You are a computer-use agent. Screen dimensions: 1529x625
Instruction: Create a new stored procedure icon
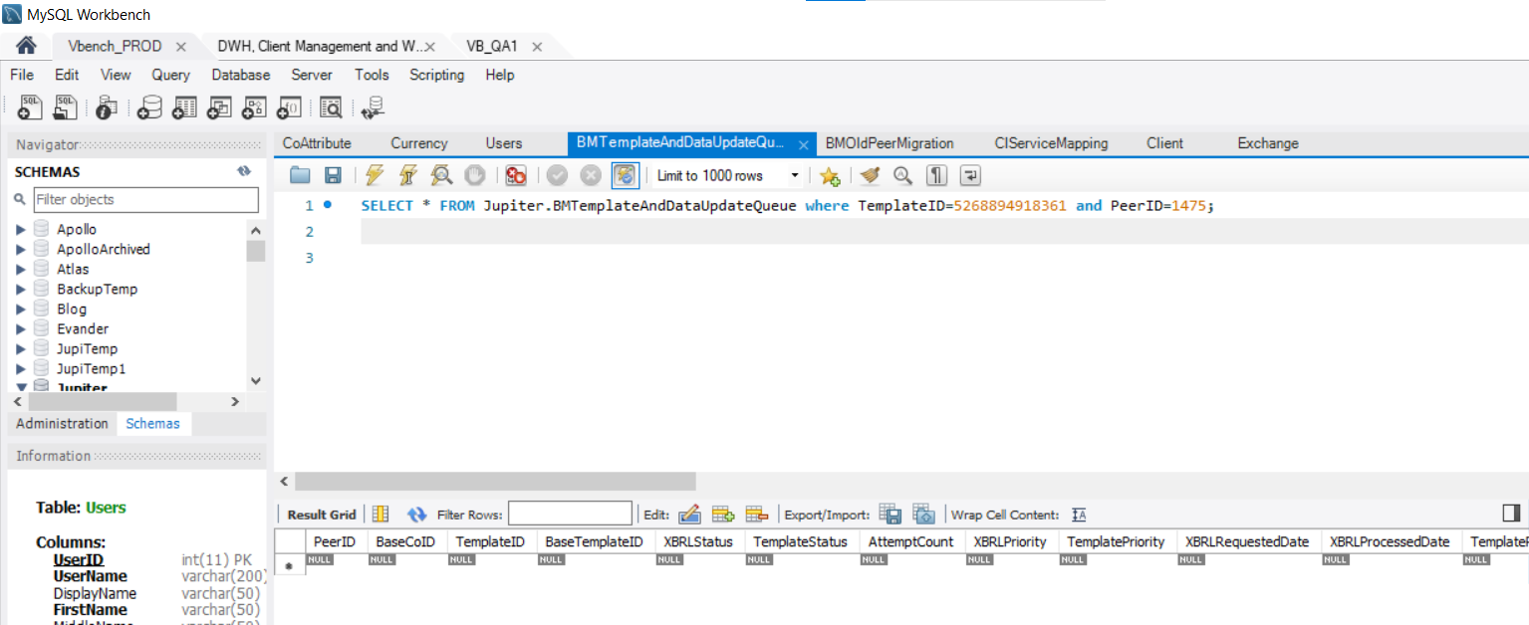coord(255,107)
